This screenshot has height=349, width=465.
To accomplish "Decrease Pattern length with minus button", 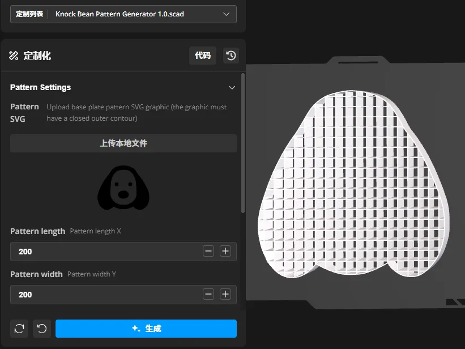I will 208,252.
